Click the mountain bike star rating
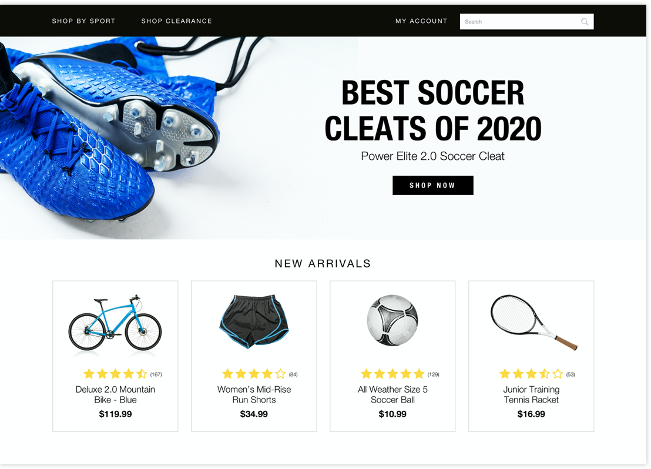The image size is (651, 469). [115, 374]
